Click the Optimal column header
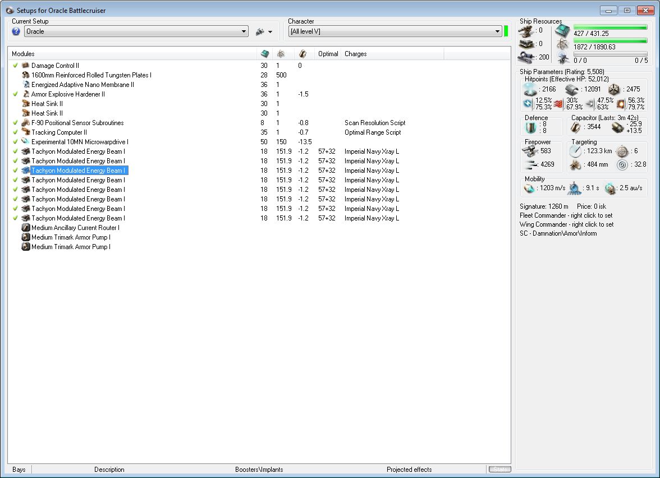 [x=328, y=54]
